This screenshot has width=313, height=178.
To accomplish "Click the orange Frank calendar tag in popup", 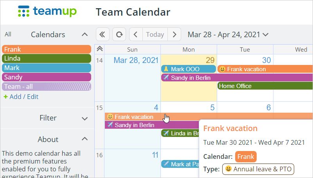I will click(x=246, y=156).
